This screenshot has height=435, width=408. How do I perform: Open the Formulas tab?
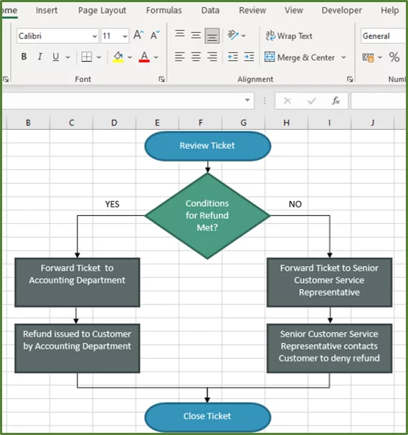[x=163, y=10]
